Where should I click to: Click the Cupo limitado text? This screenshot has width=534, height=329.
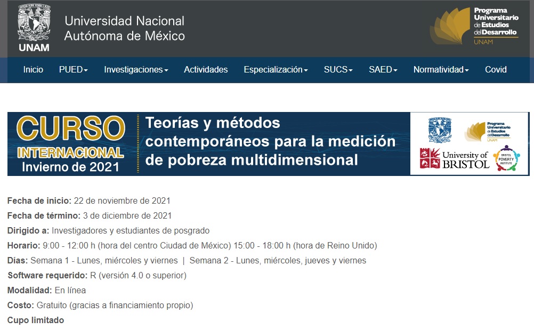pos(36,320)
